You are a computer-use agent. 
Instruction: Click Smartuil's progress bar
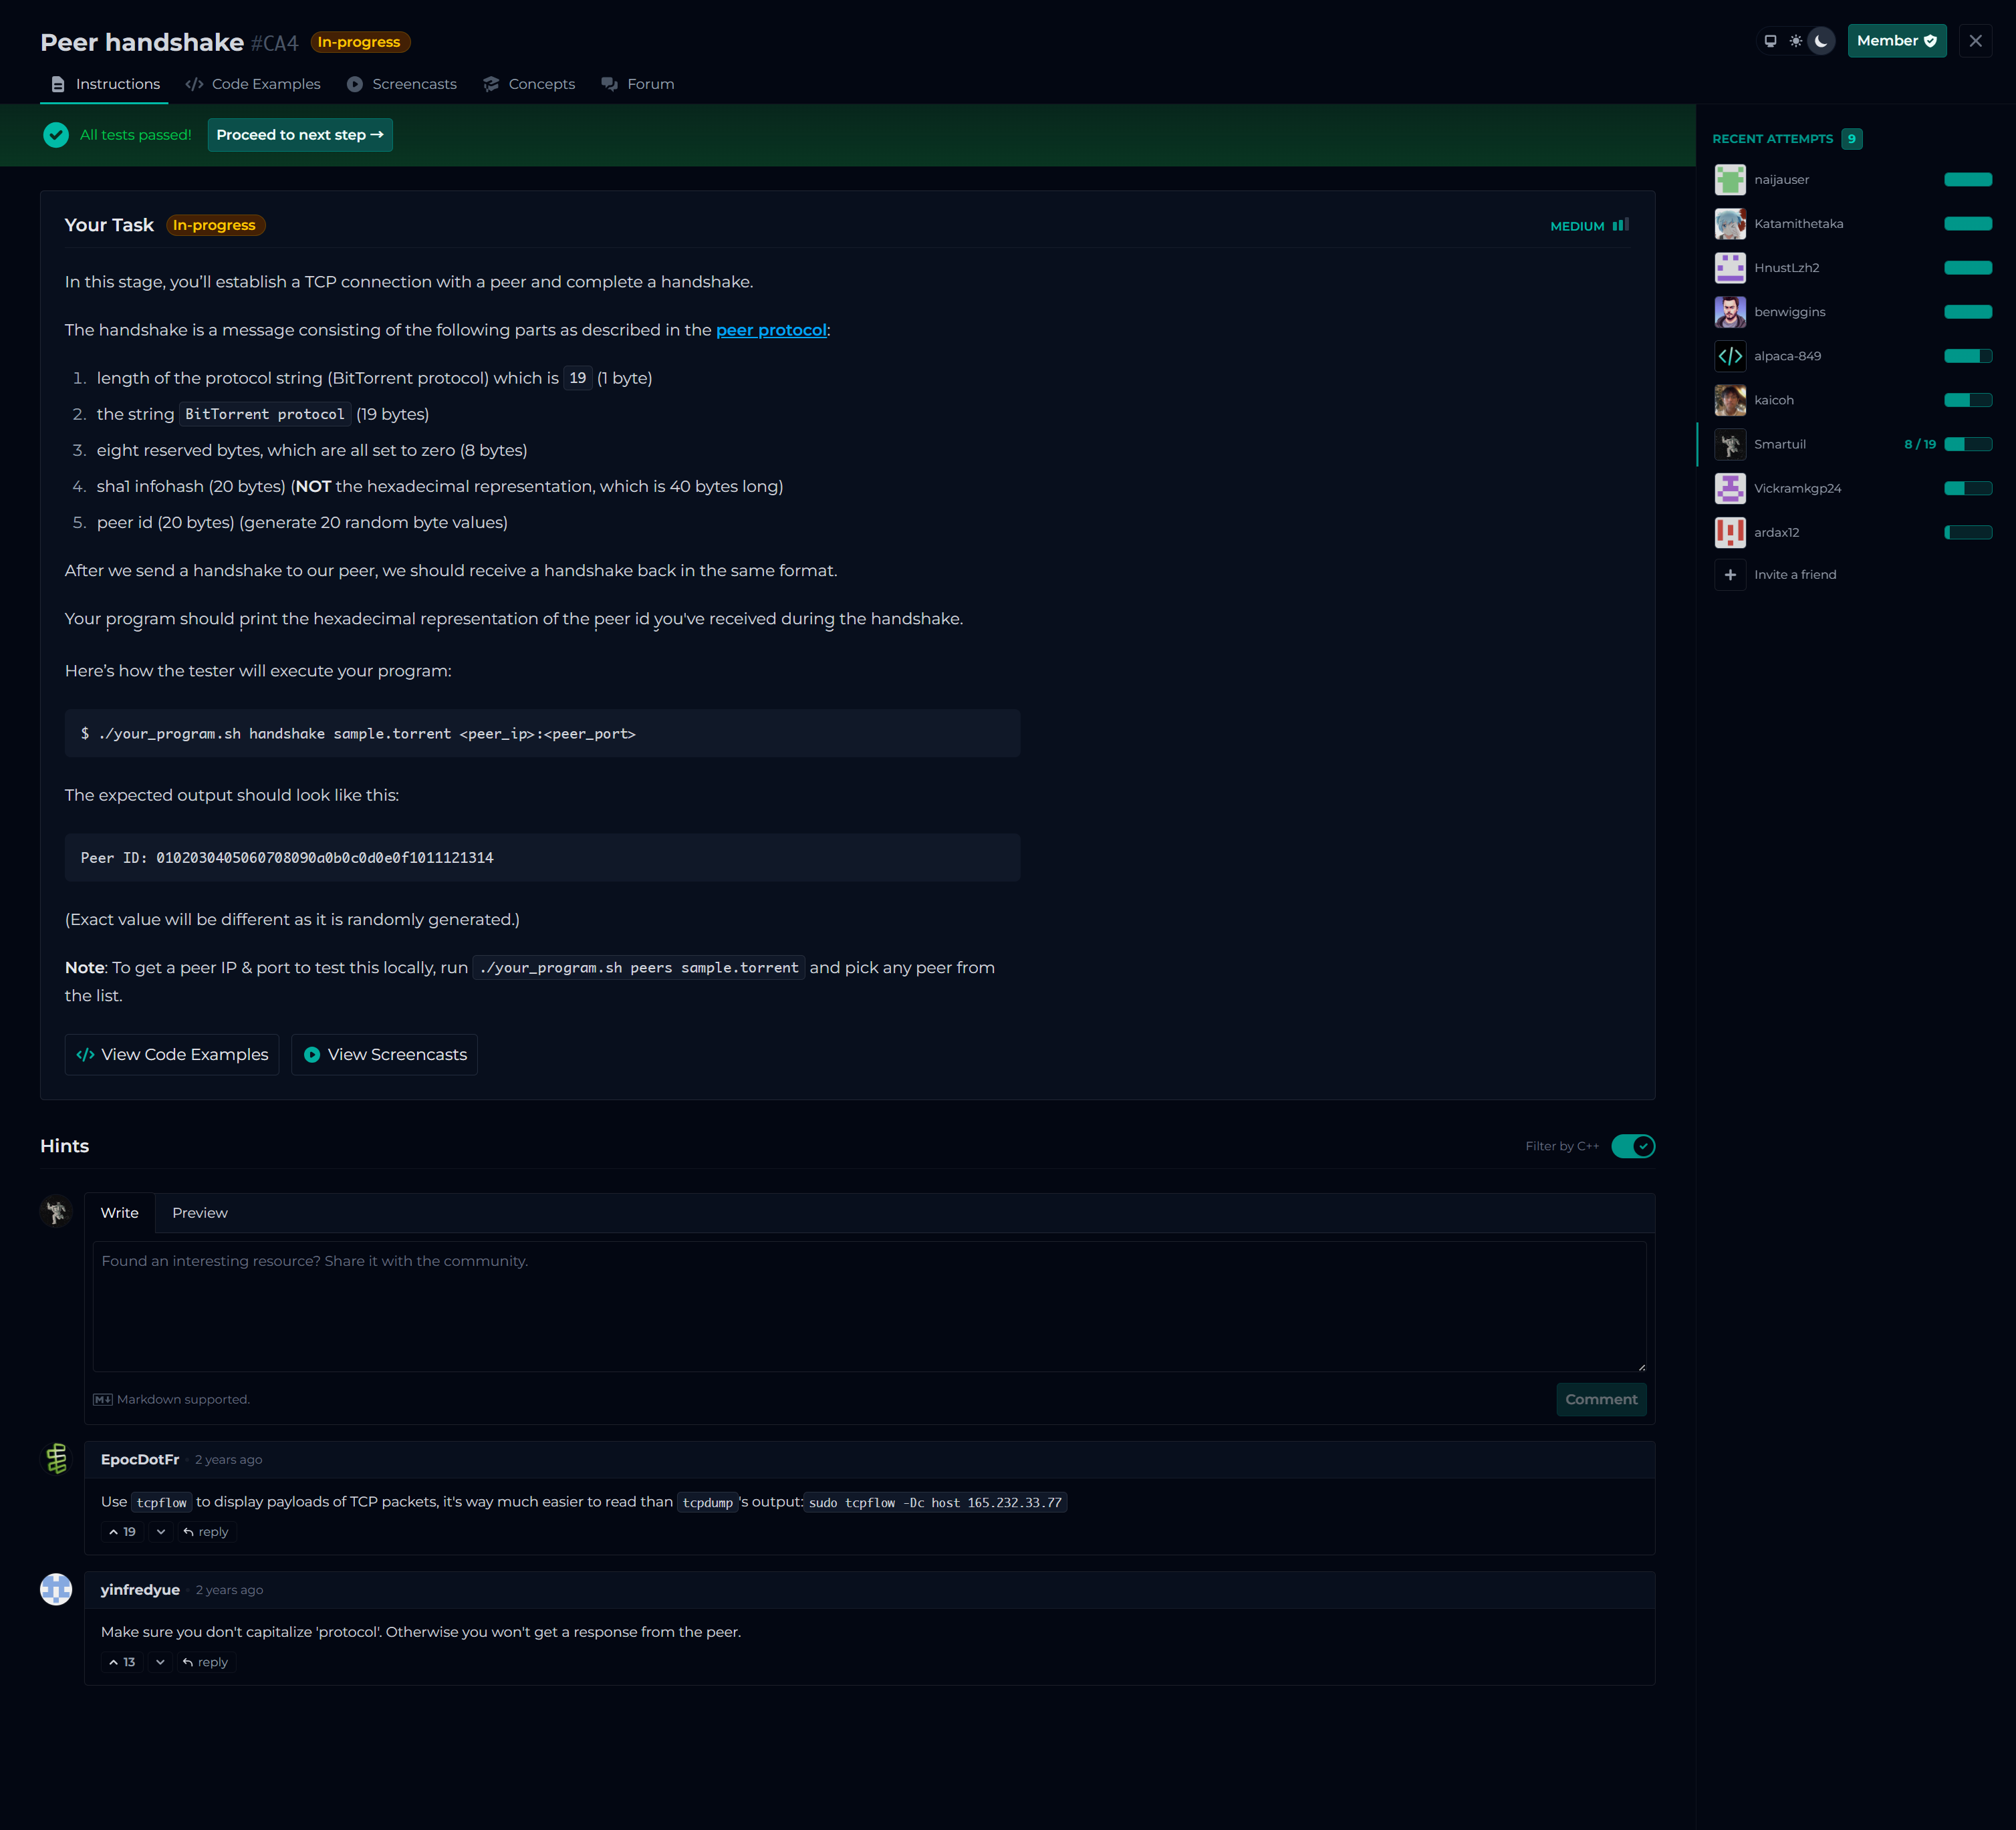click(1967, 444)
